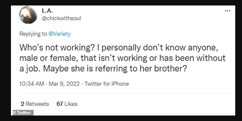This screenshot has width=242, height=121.
Task: Click the Mar 9, 2022 date
Action: point(64,84)
